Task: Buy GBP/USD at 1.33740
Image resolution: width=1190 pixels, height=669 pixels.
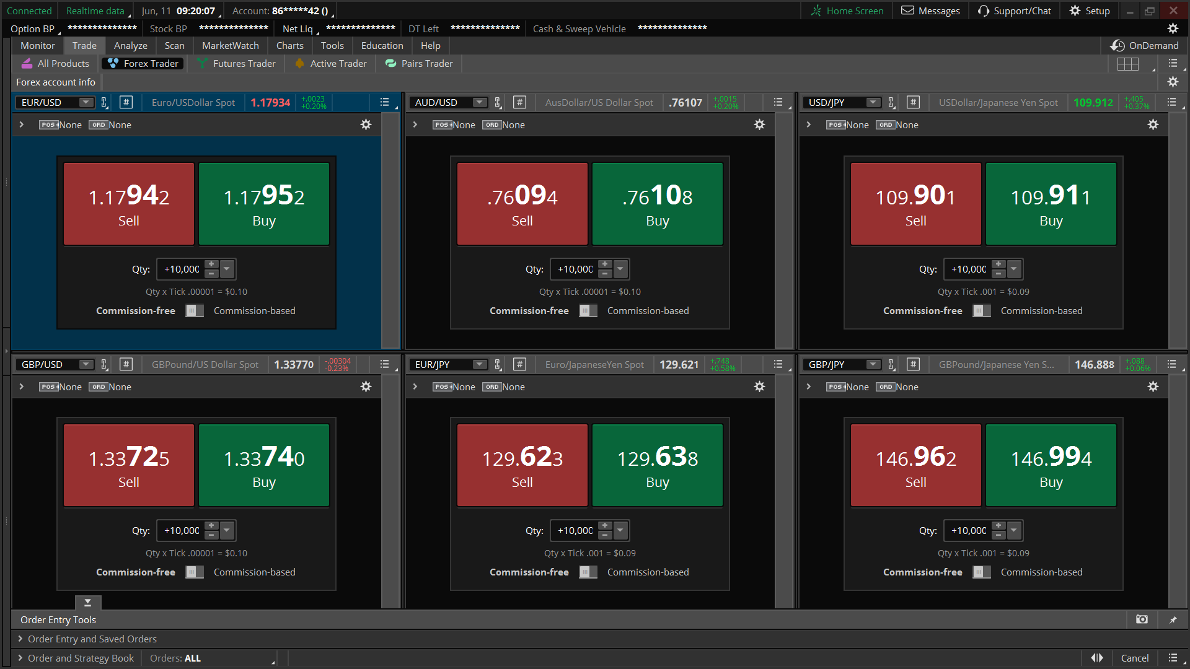Action: coord(264,465)
